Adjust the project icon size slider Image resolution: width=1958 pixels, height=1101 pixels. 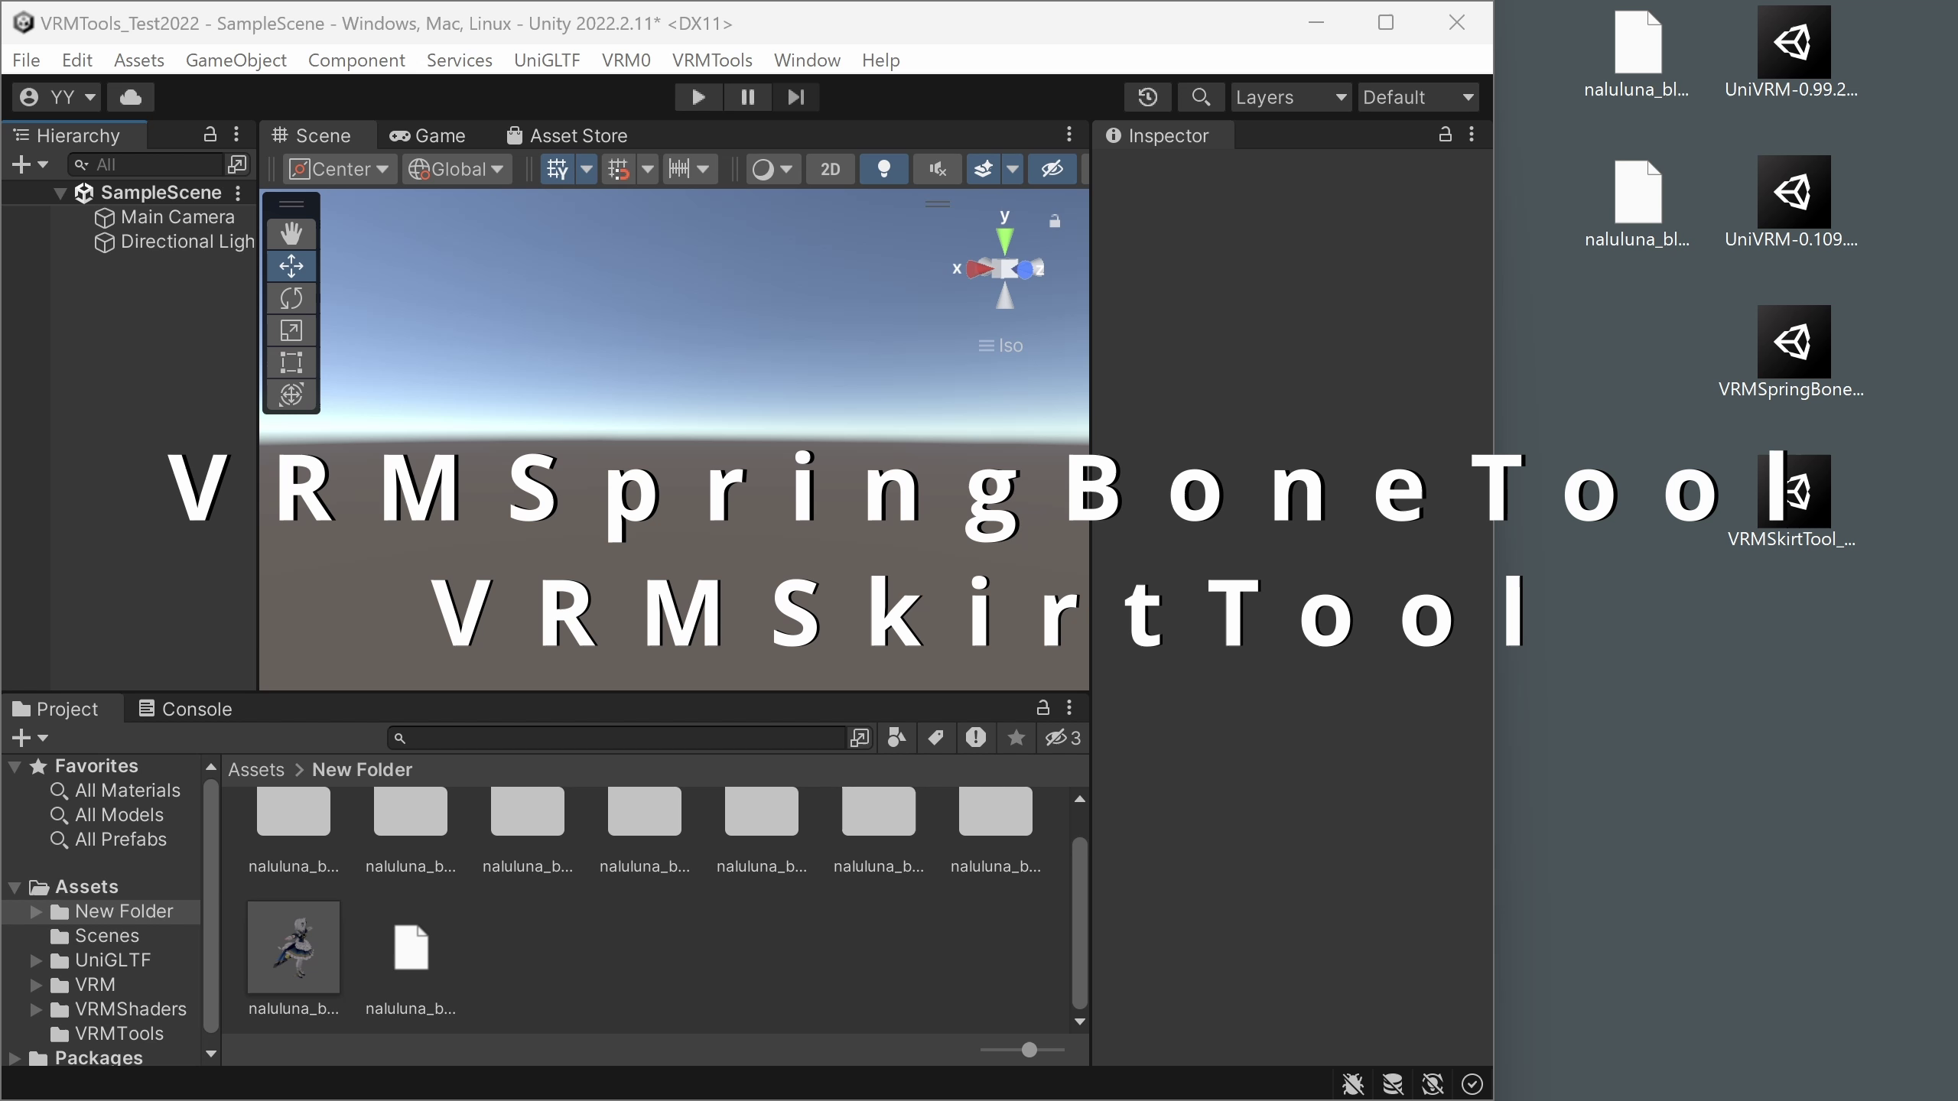pyautogui.click(x=1029, y=1050)
